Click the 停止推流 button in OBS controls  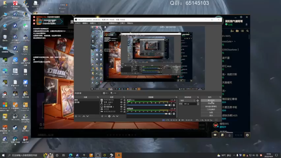211,100
